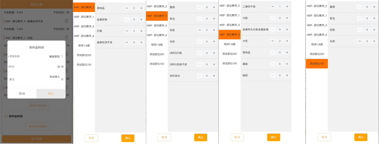
Task: Decrease the 来料发白 count
Action: (200, 76)
